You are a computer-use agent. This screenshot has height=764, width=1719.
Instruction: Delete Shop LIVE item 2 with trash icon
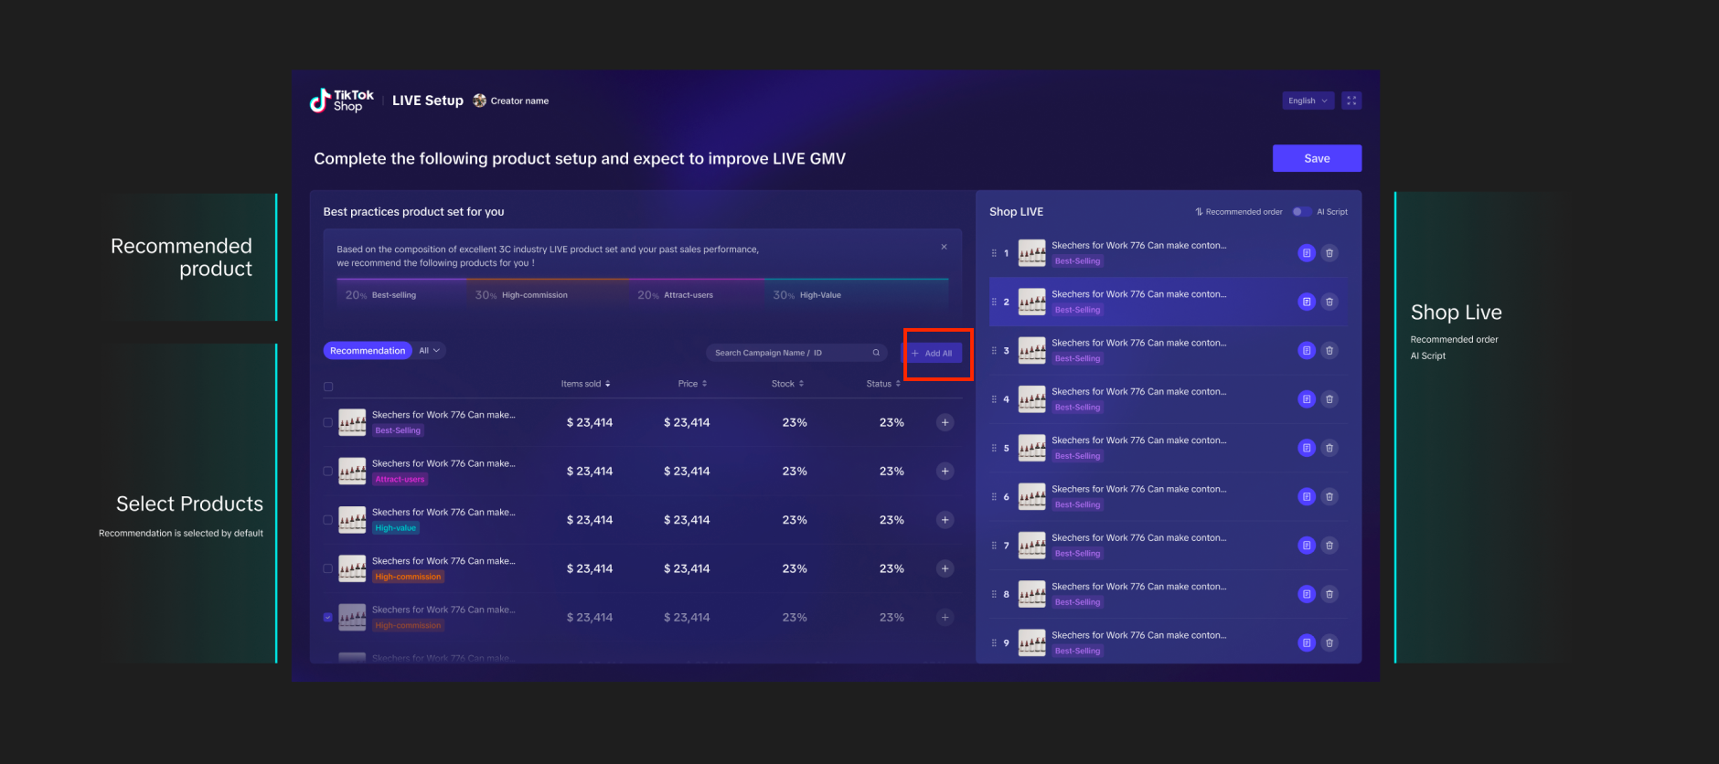(1329, 302)
